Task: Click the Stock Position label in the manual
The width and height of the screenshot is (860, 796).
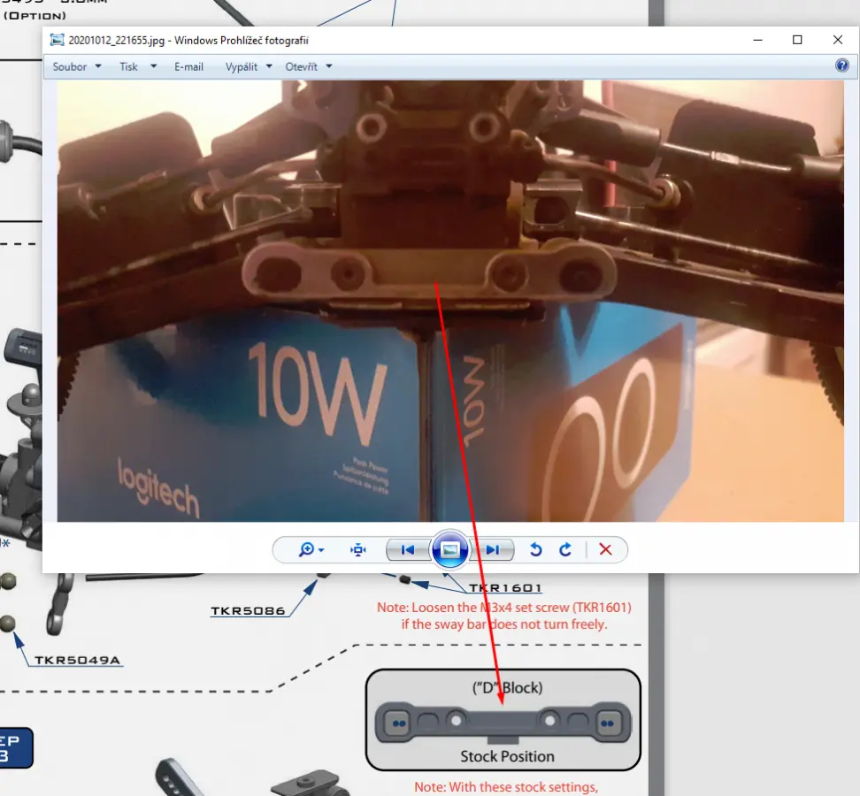Action: pyautogui.click(x=507, y=756)
